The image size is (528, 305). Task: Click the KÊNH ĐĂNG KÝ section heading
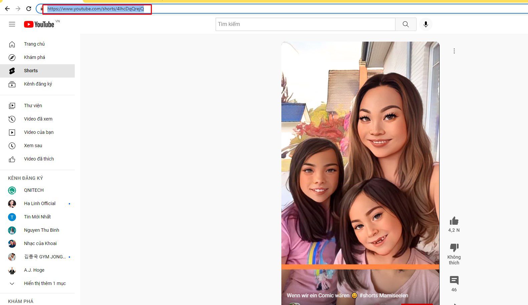[25, 178]
